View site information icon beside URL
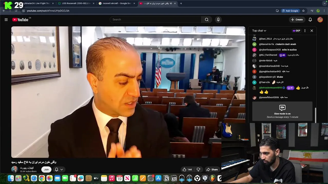 pyautogui.click(x=23, y=11)
